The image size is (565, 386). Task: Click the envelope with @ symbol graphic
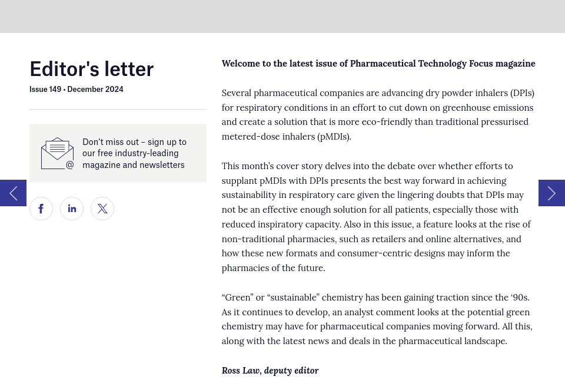[x=57, y=153]
